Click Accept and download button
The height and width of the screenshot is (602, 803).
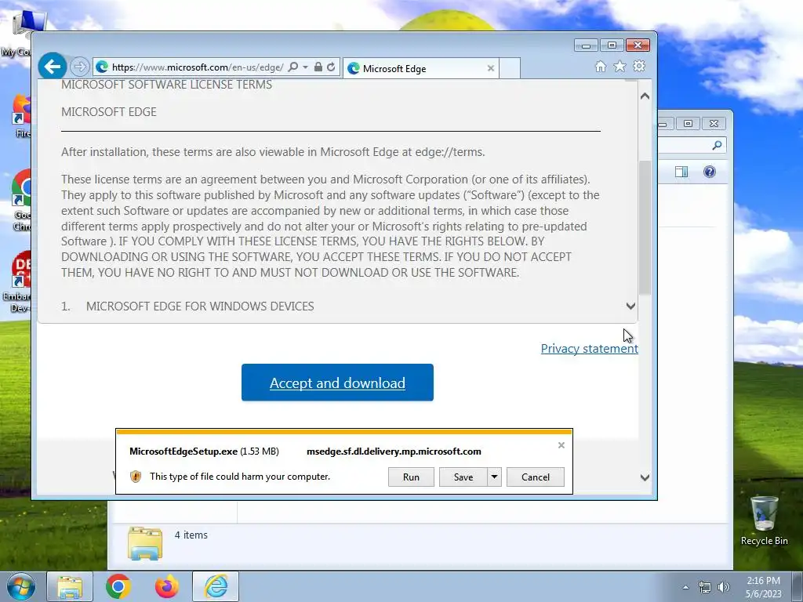tap(337, 383)
